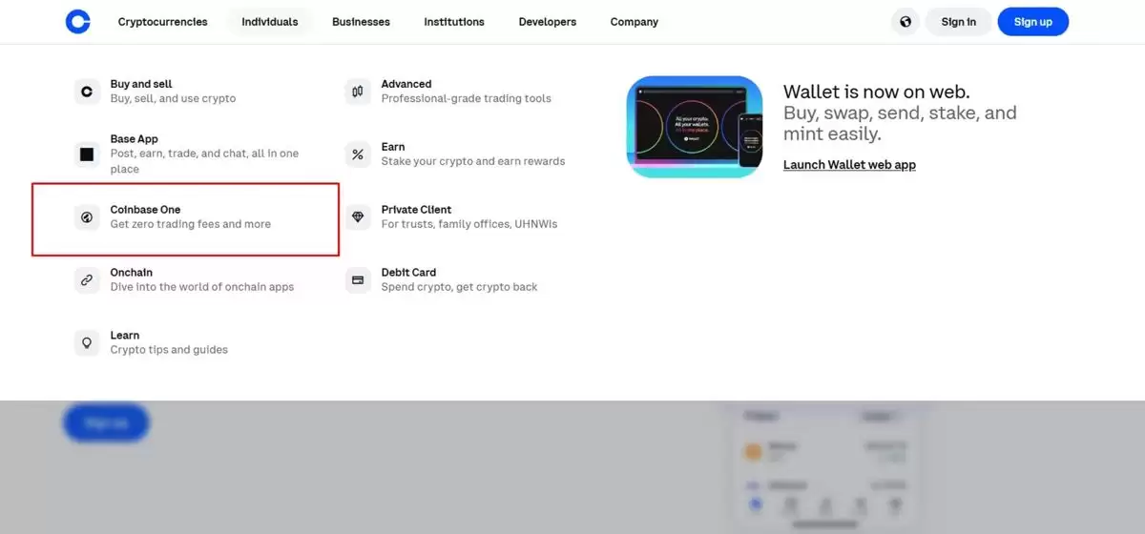Click 'Stake your crypto and earn rewards' text

tap(473, 161)
